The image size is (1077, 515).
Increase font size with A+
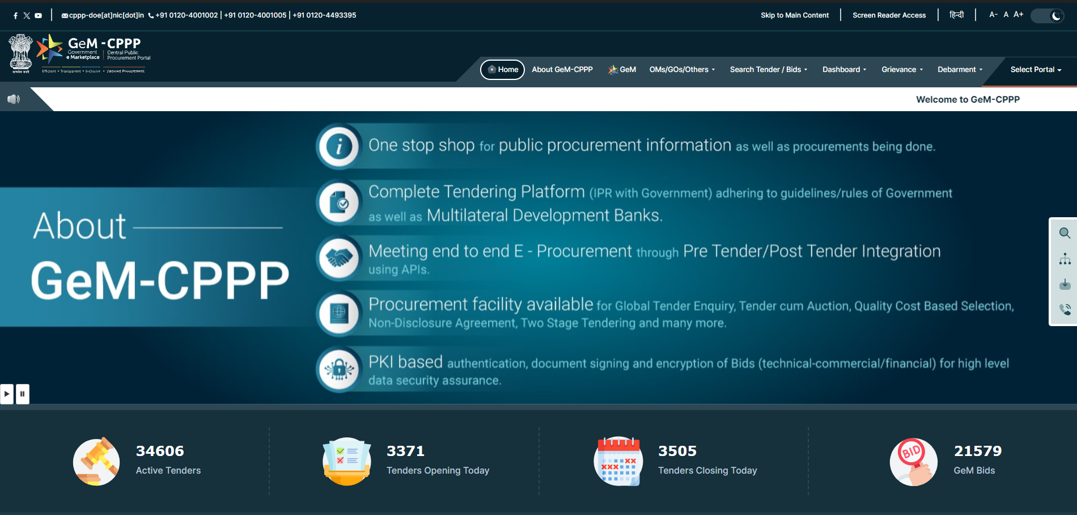(x=1018, y=15)
